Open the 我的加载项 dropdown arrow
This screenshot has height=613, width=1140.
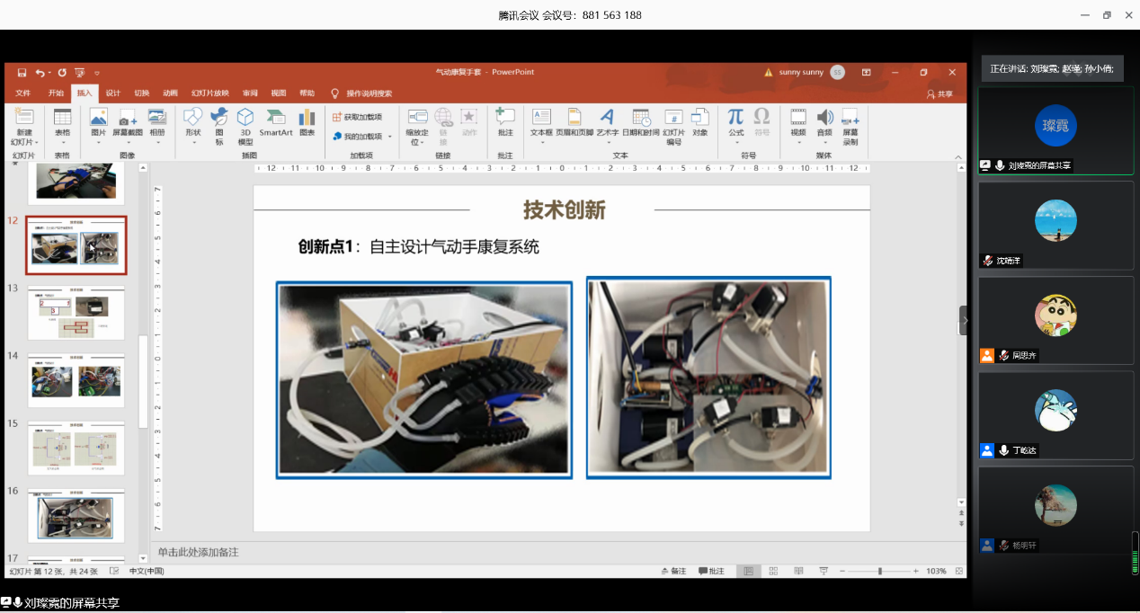(389, 137)
